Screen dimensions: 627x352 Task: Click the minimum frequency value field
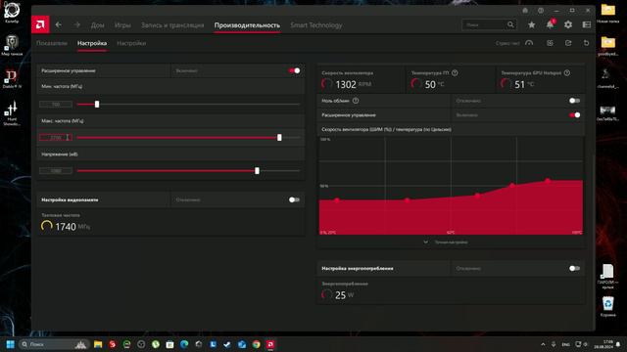[56, 105]
